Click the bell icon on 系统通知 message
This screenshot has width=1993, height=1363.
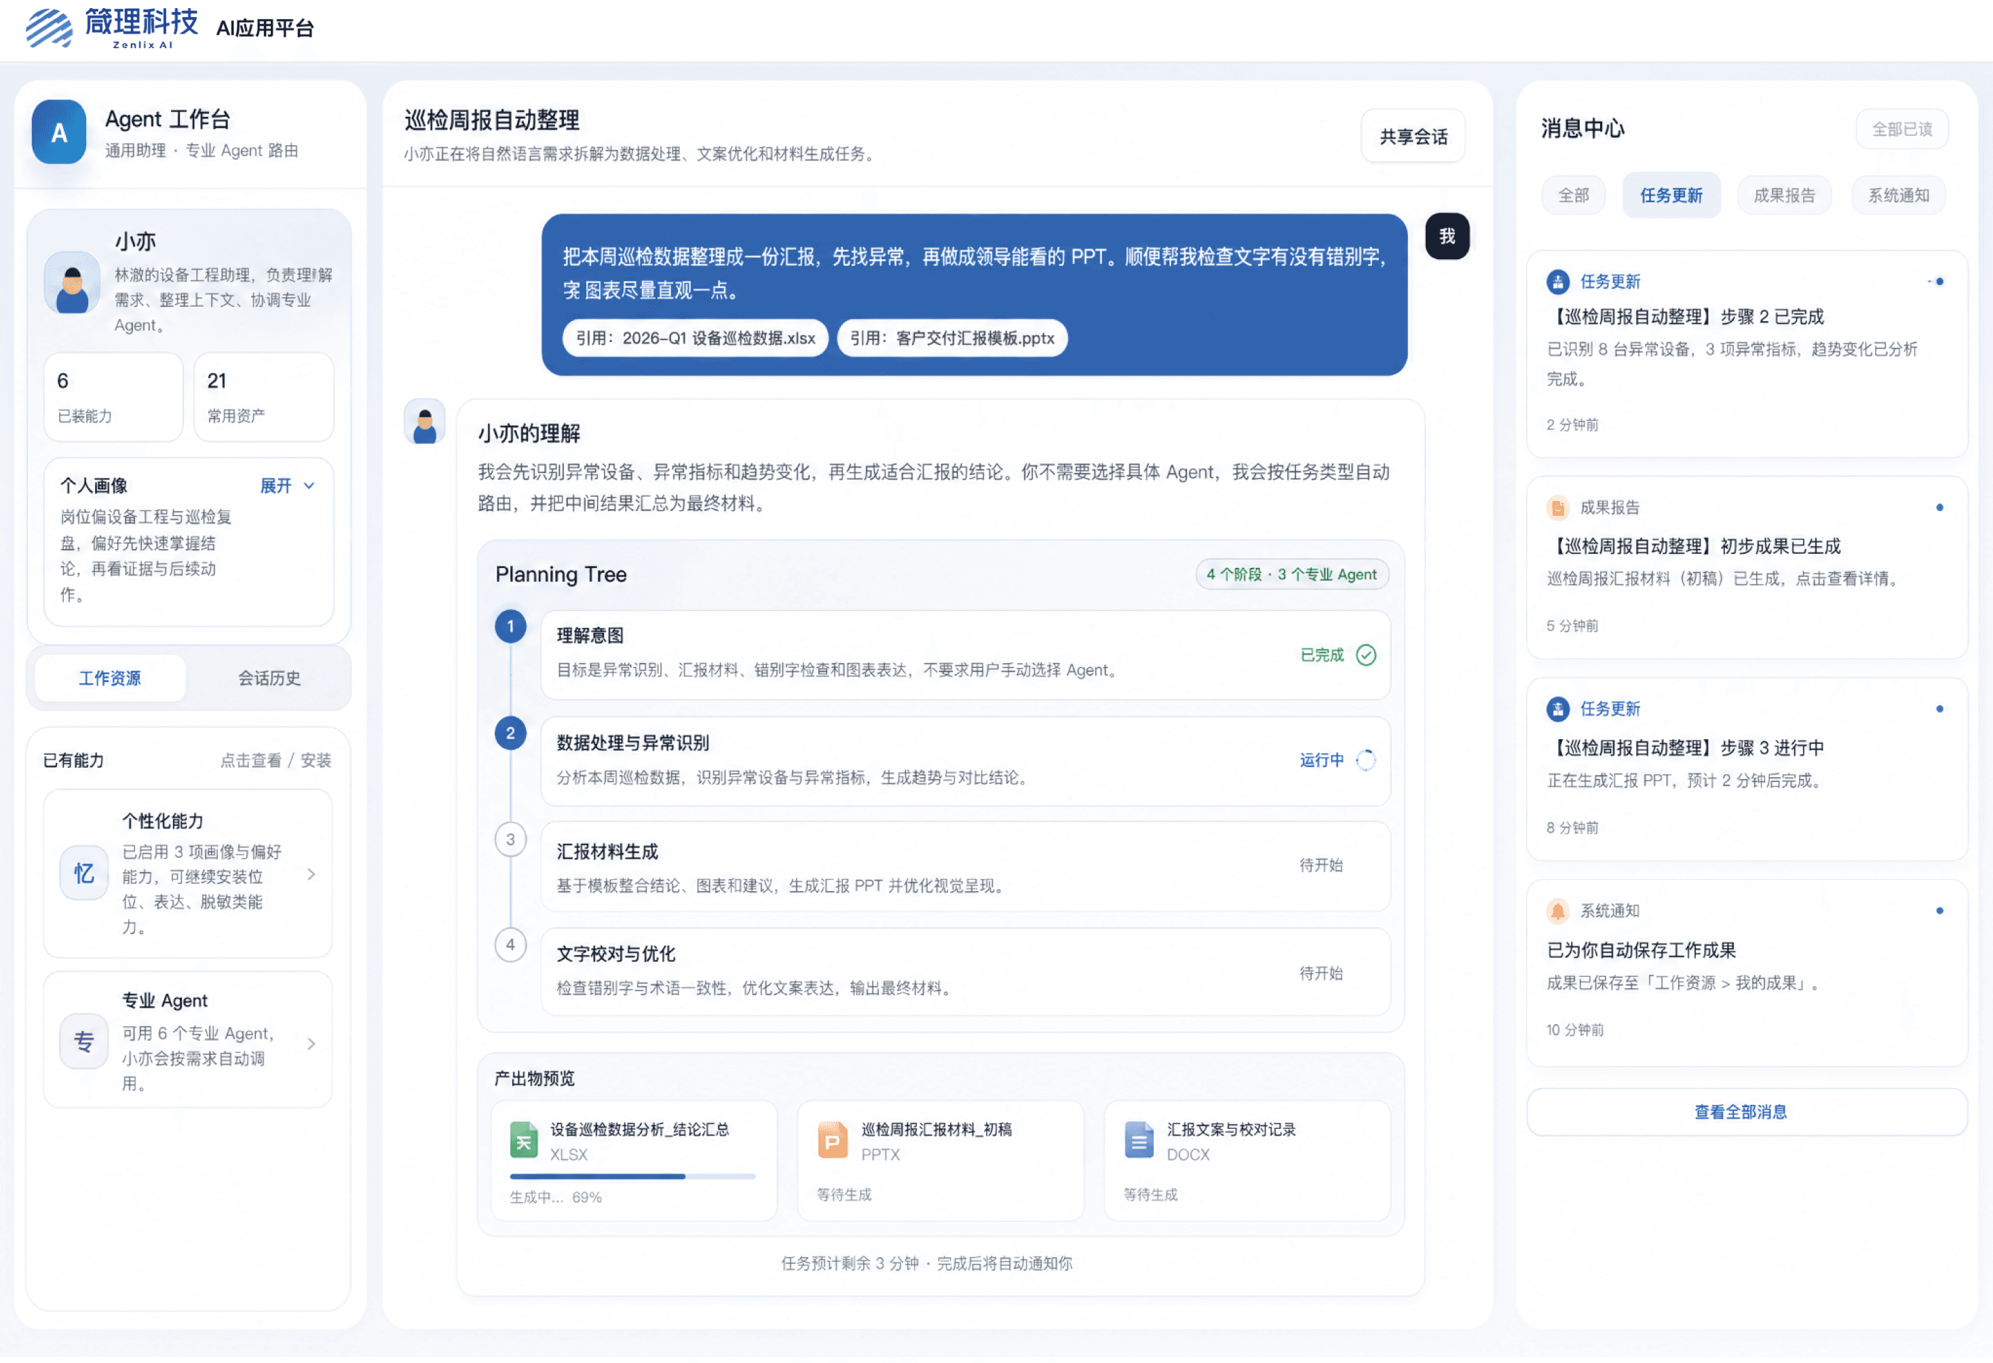tap(1558, 912)
